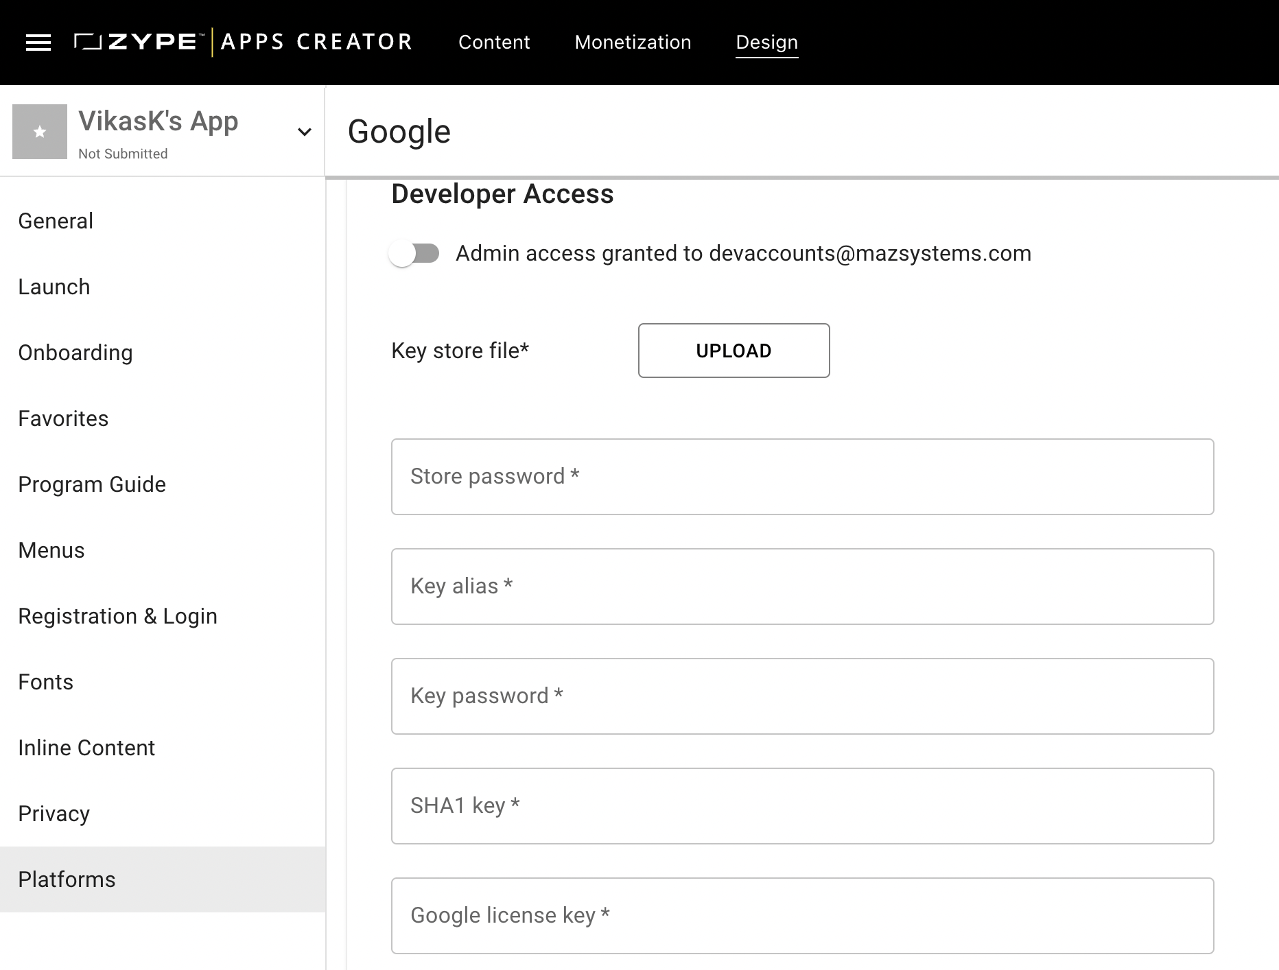Click the Developer Access heading
The height and width of the screenshot is (970, 1279).
(502, 194)
